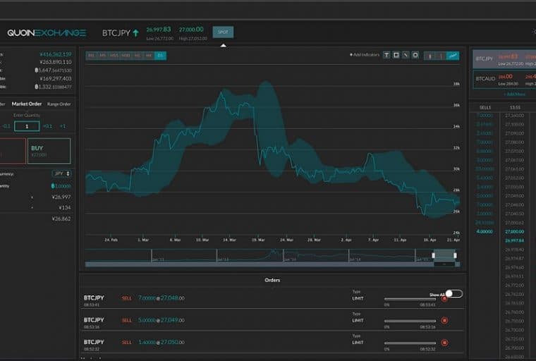Viewport: 536px width, 361px height.
Task: Click the ¥263,890.110 balance value
Action: (56, 62)
